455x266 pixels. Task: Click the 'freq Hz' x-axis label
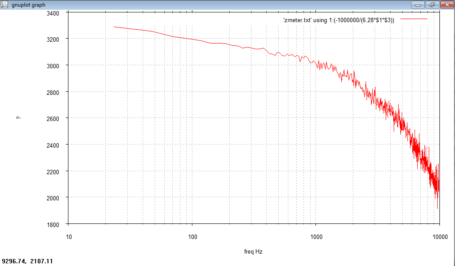pos(253,251)
